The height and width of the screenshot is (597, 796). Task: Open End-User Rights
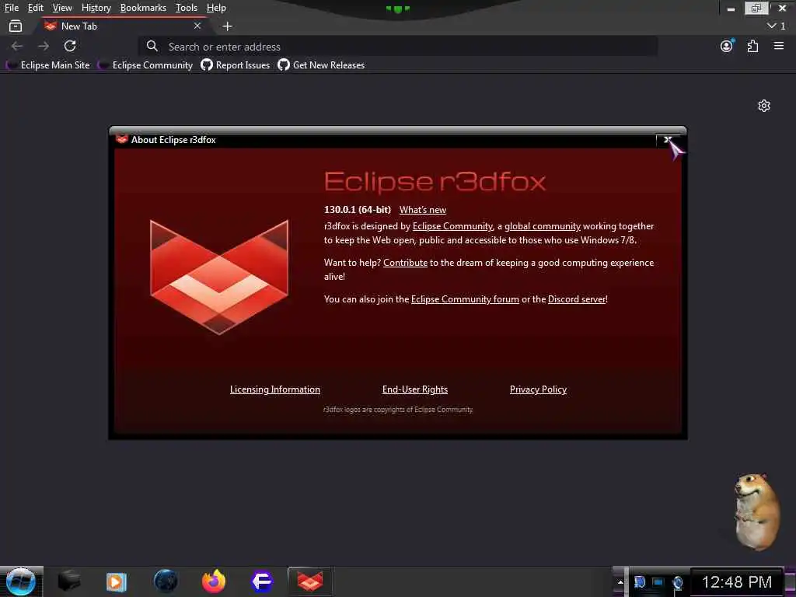tap(415, 389)
